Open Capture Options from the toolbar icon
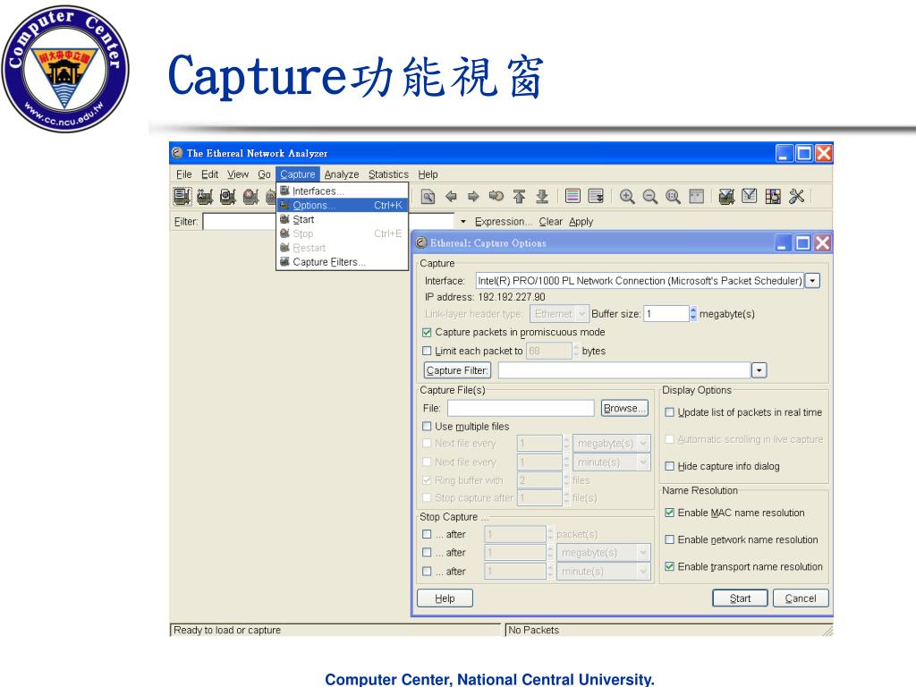This screenshot has height=687, width=916. tap(205, 196)
